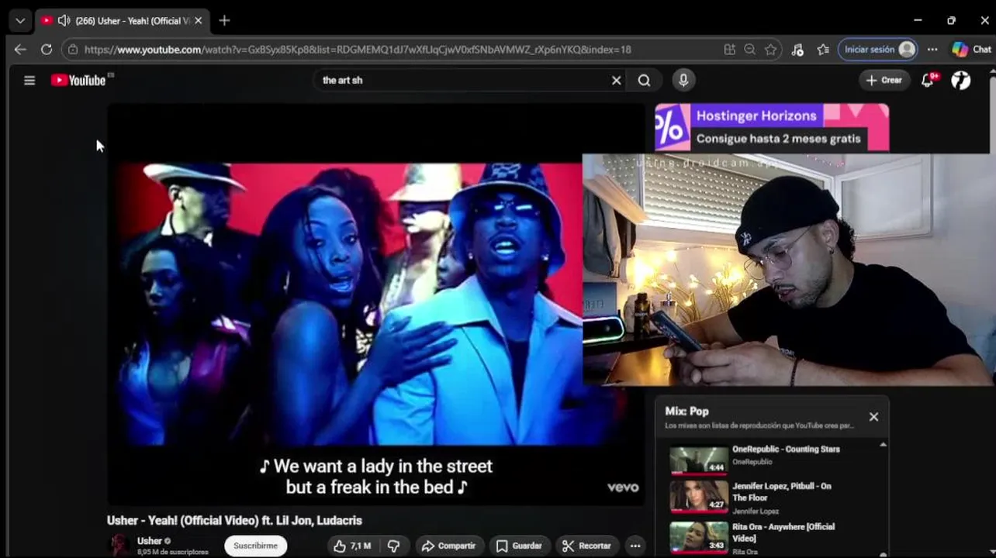Subscribe with the Suscribirme button

point(255,546)
